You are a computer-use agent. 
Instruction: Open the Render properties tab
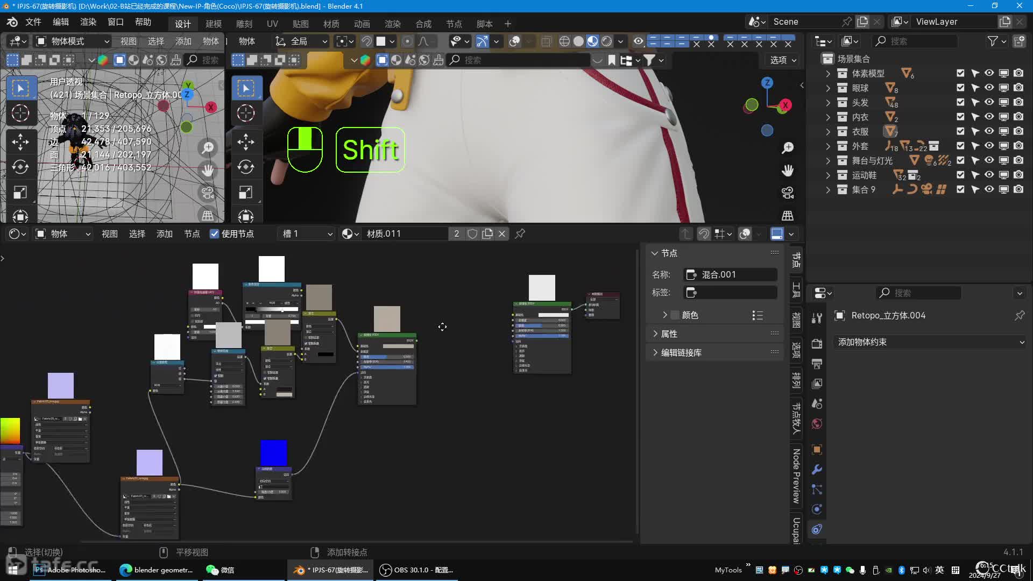point(817,343)
